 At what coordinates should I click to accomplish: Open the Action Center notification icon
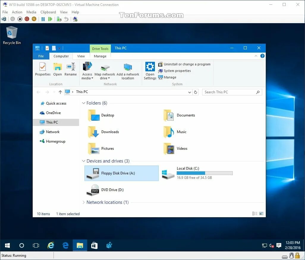pyautogui.click(x=279, y=245)
